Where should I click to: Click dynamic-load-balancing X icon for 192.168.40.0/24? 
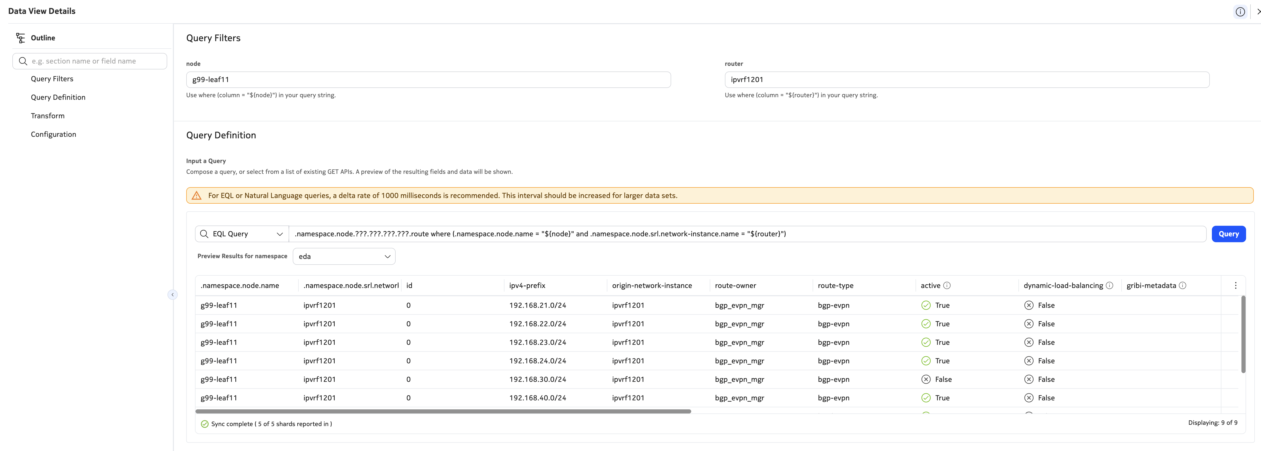[x=1028, y=398]
